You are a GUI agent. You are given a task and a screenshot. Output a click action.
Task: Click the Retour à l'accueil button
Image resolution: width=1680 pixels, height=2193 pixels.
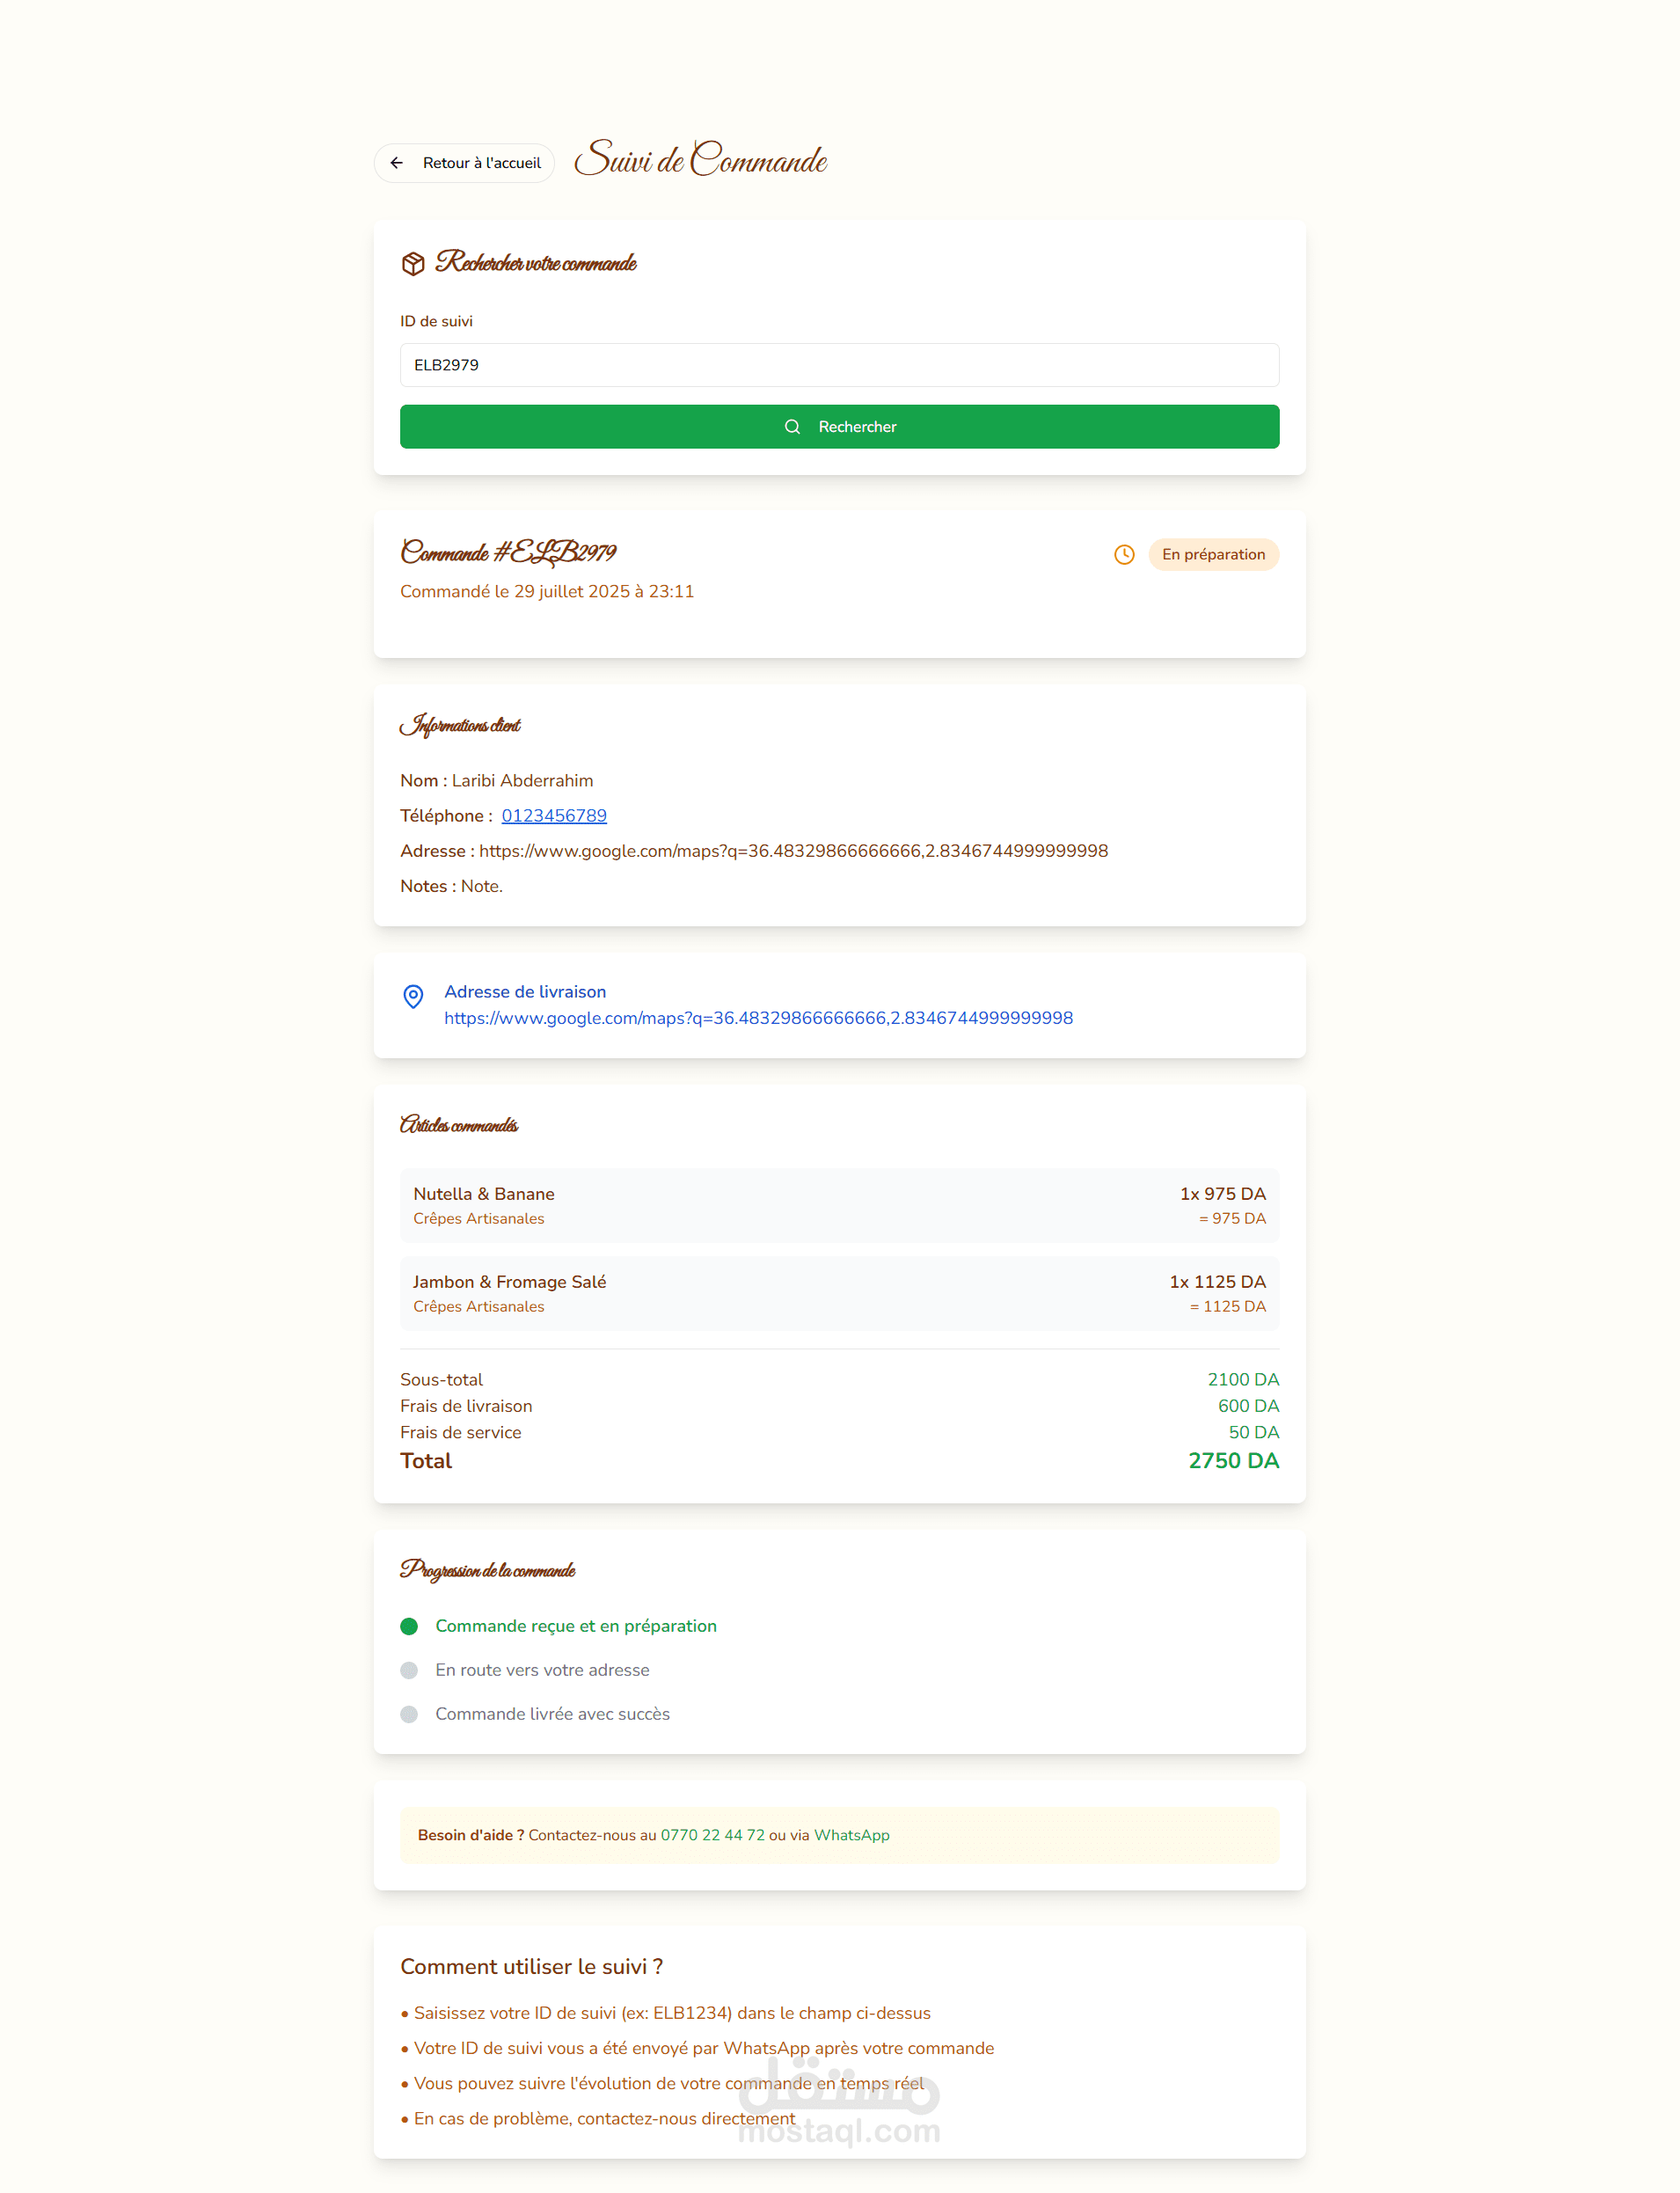point(464,163)
